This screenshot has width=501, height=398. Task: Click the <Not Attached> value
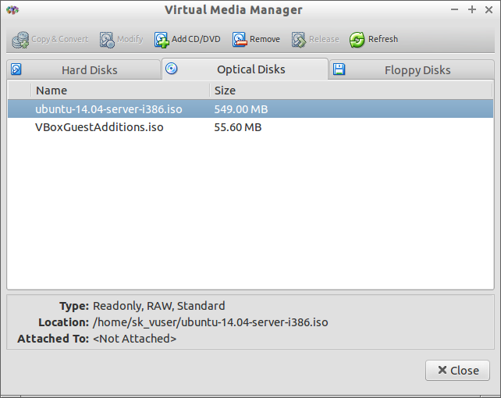134,339
